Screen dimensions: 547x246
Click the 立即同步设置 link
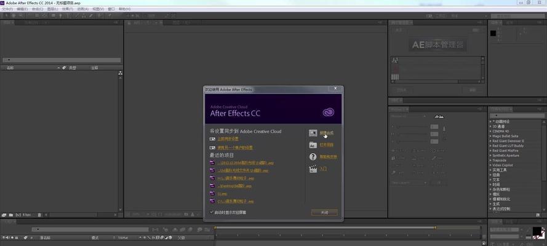point(228,138)
